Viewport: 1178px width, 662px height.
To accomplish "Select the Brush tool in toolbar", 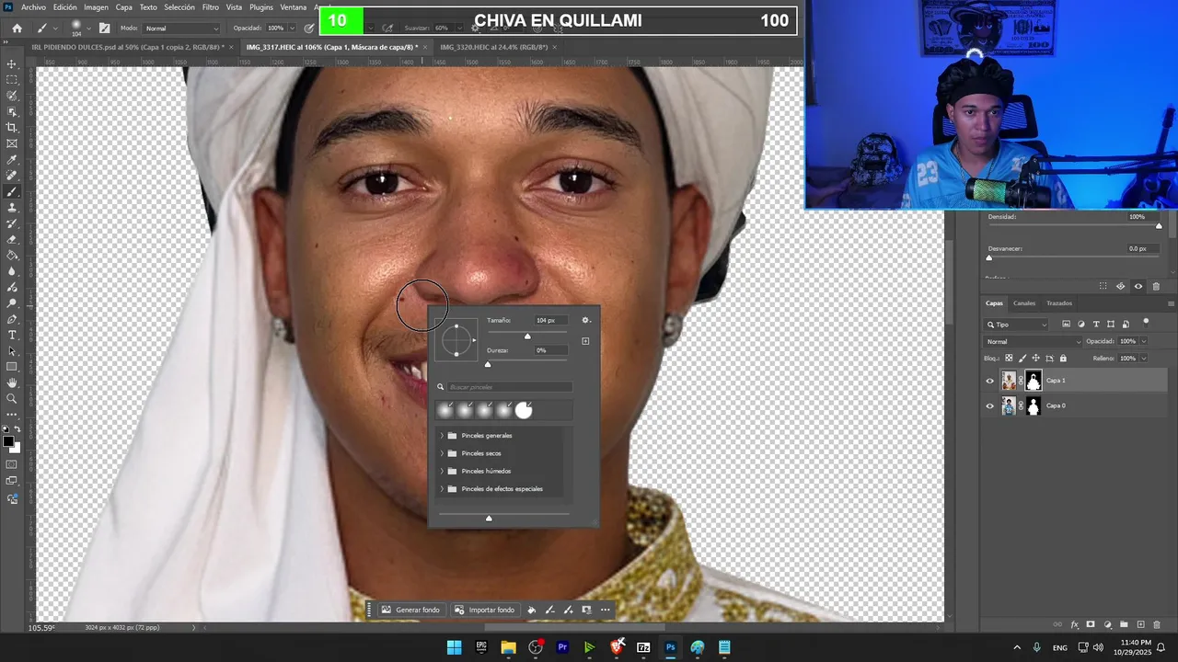I will pyautogui.click(x=12, y=192).
